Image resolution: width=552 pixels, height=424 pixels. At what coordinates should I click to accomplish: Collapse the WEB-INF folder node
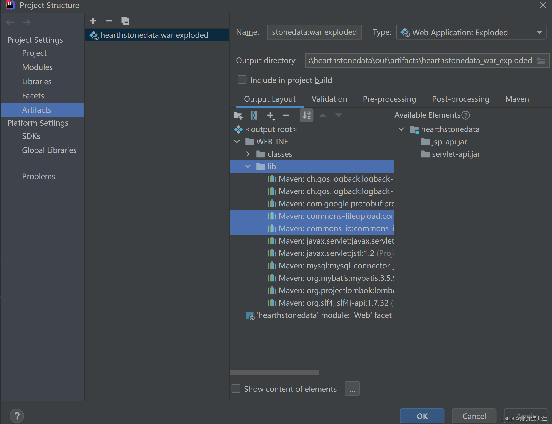pos(237,142)
